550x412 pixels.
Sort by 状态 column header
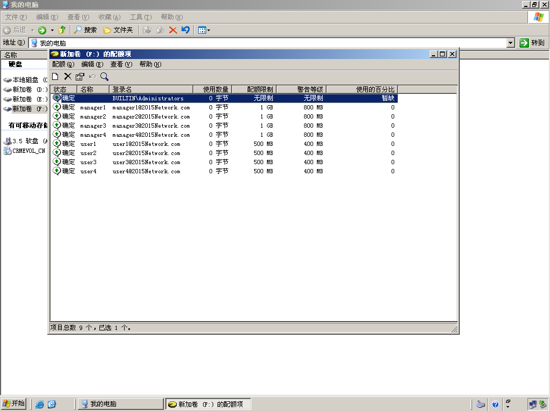pyautogui.click(x=63, y=90)
